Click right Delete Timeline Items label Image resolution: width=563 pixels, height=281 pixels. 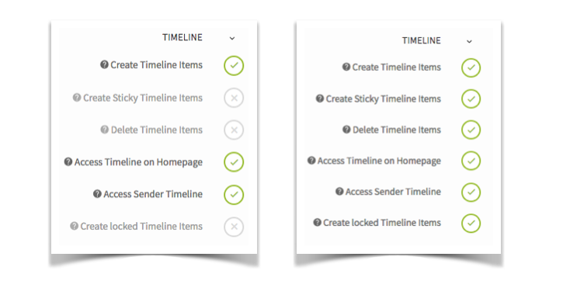[397, 130]
